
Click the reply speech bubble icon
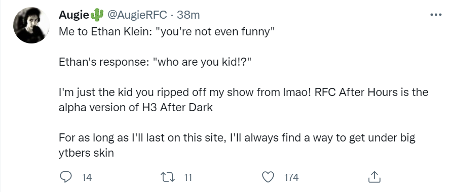[65, 177]
